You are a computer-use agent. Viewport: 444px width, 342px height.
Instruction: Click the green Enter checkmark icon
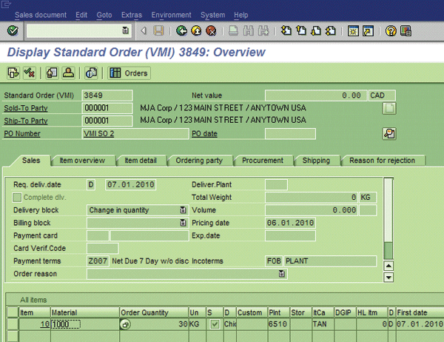pos(12,30)
